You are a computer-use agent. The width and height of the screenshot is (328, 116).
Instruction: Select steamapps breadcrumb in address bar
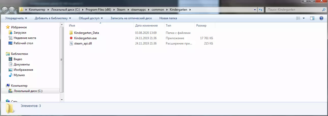pyautogui.click(x=139, y=10)
